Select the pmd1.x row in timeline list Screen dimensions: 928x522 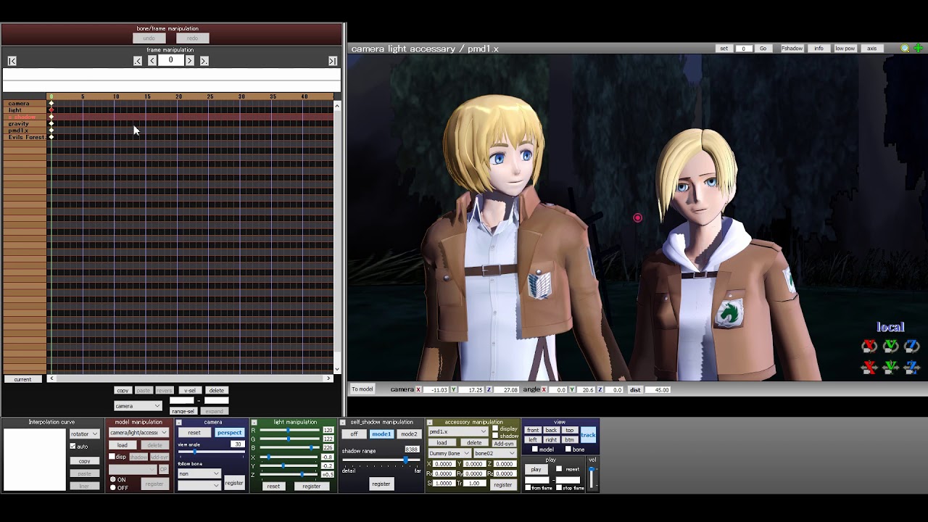coord(25,130)
